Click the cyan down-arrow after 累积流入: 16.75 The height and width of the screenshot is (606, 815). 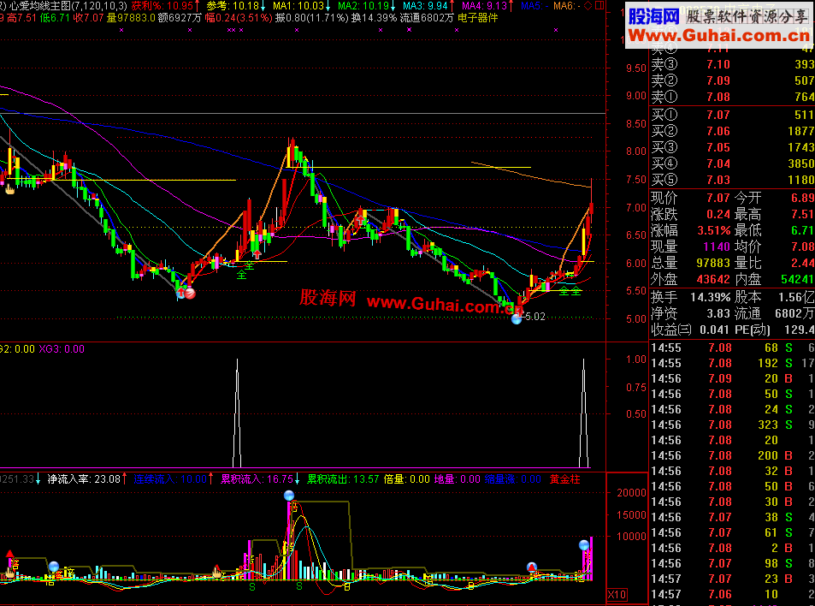[298, 479]
